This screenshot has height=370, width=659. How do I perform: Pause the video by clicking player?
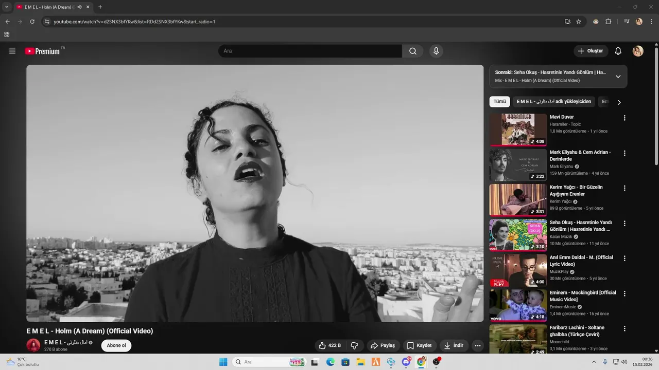[255, 193]
